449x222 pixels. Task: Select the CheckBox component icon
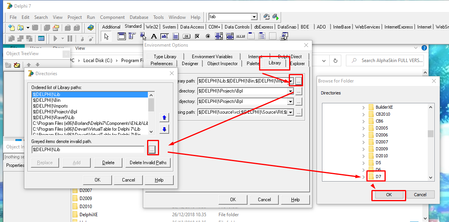(197, 36)
